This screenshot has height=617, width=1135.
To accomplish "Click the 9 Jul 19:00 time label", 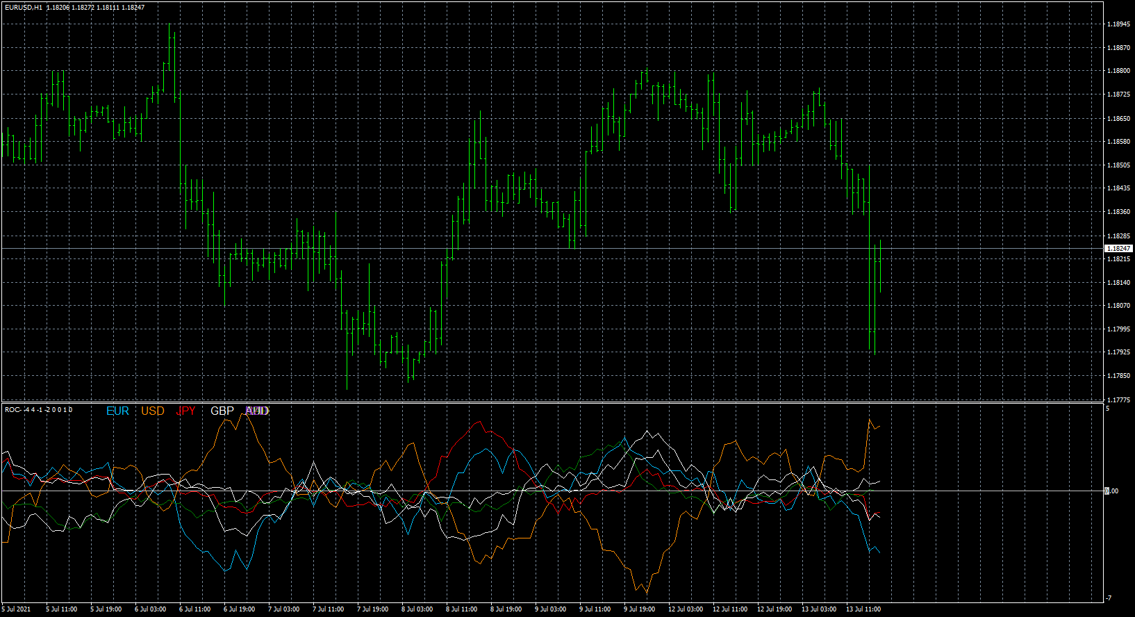I will 640,609.
